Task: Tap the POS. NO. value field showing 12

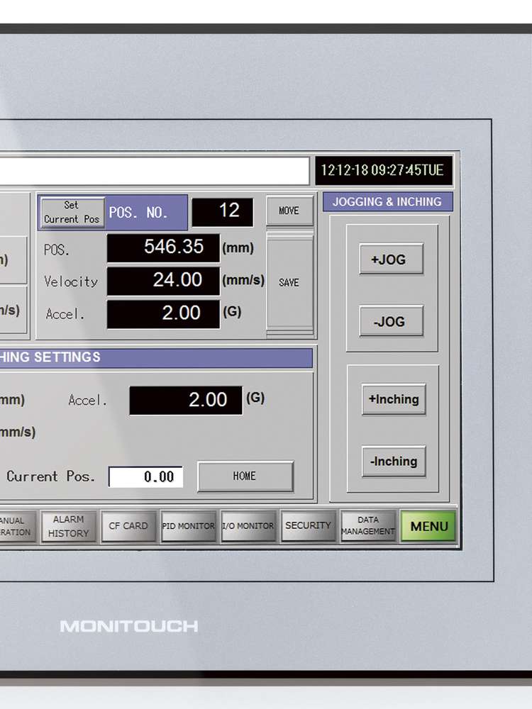Action: pos(222,212)
